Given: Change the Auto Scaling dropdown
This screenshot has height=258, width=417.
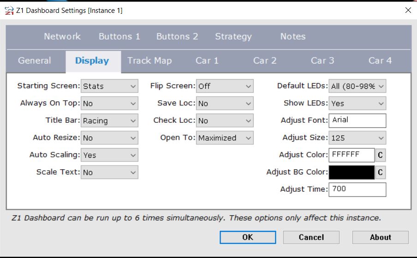Looking at the screenshot, I should (109, 155).
